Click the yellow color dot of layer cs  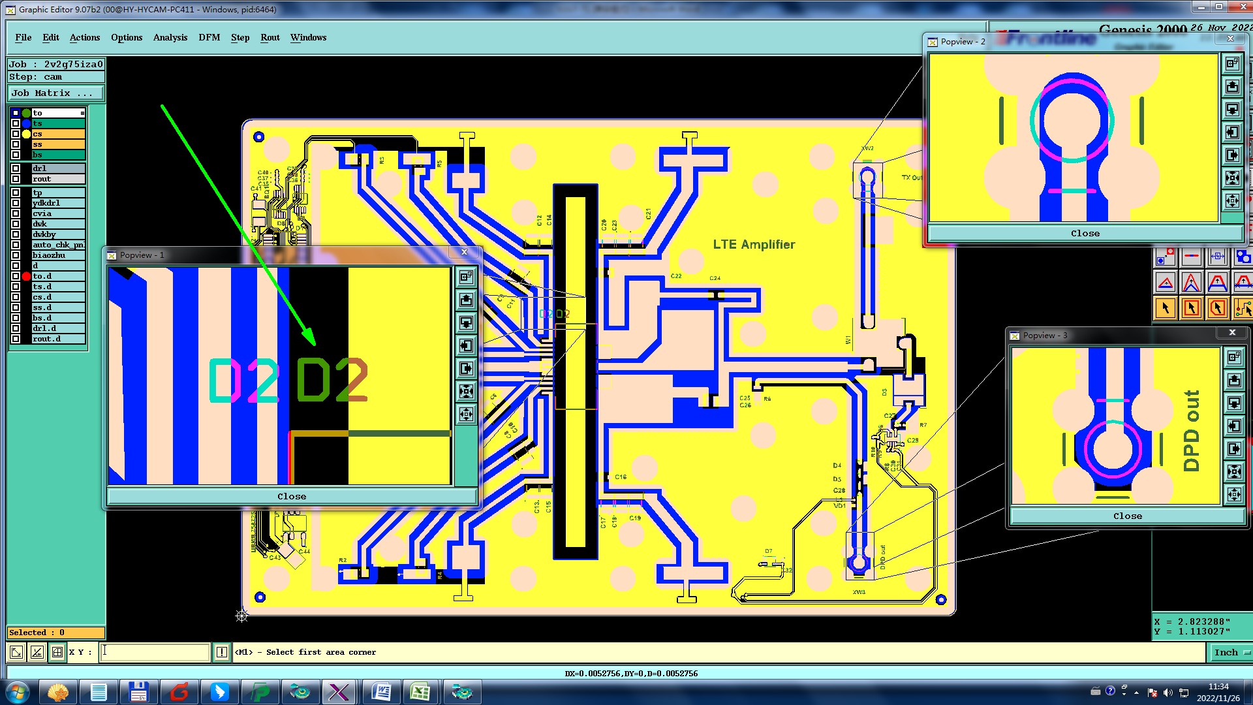pos(26,134)
